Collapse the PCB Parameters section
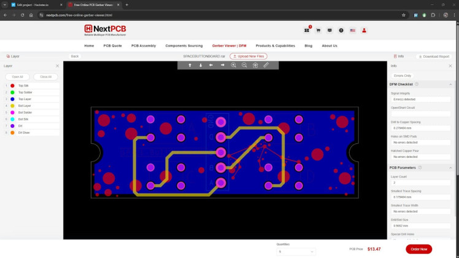 450,168
